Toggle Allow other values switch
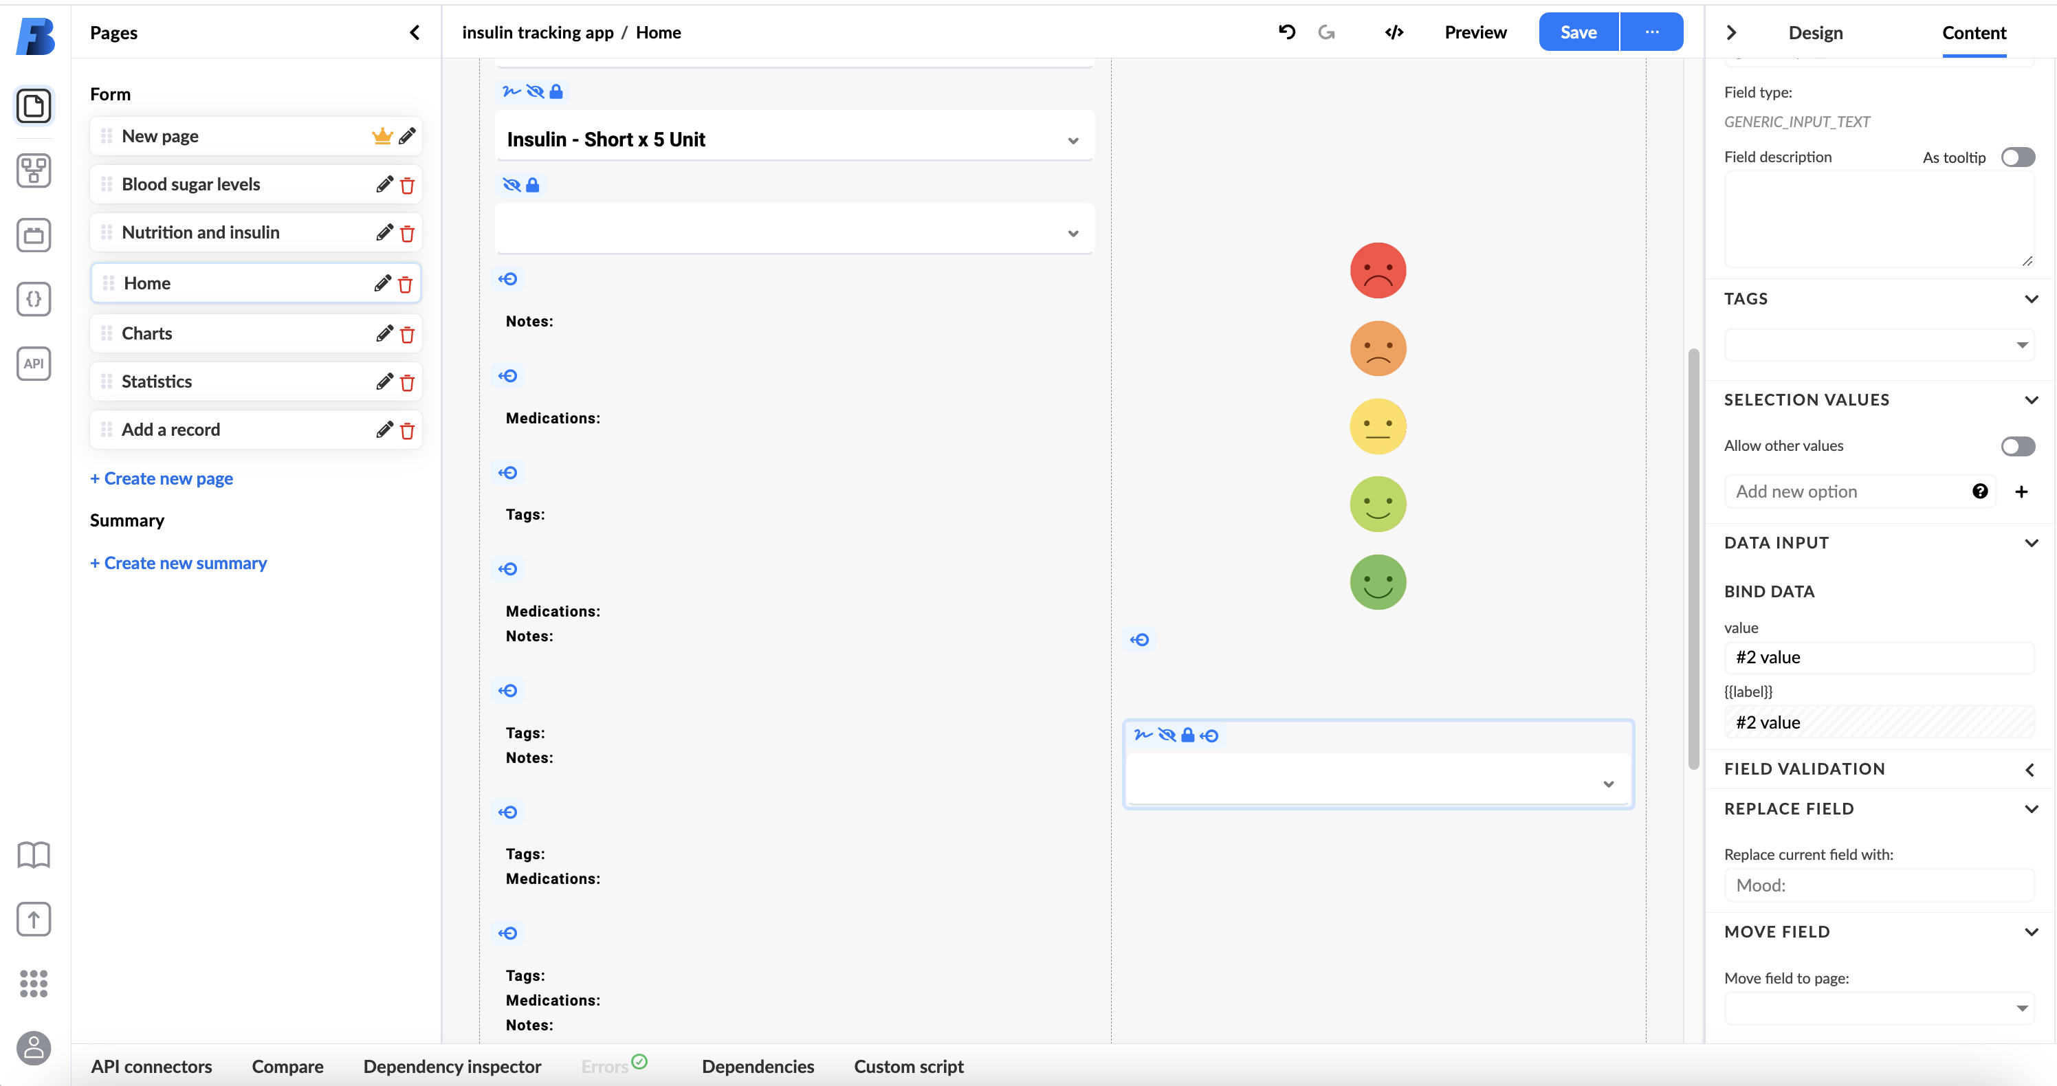The image size is (2057, 1086). click(x=2018, y=446)
